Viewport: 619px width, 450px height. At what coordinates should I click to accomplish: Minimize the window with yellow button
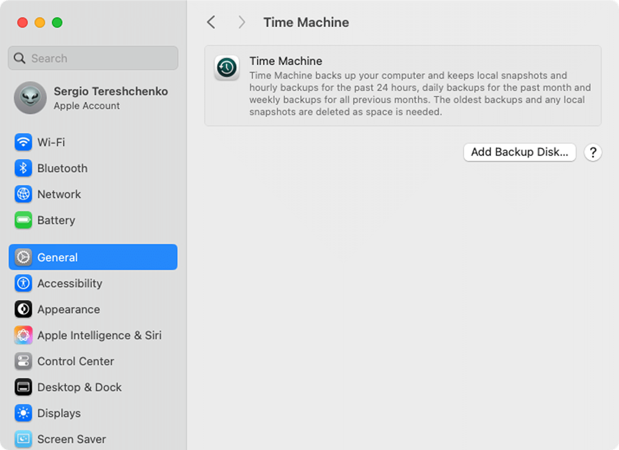click(x=40, y=22)
